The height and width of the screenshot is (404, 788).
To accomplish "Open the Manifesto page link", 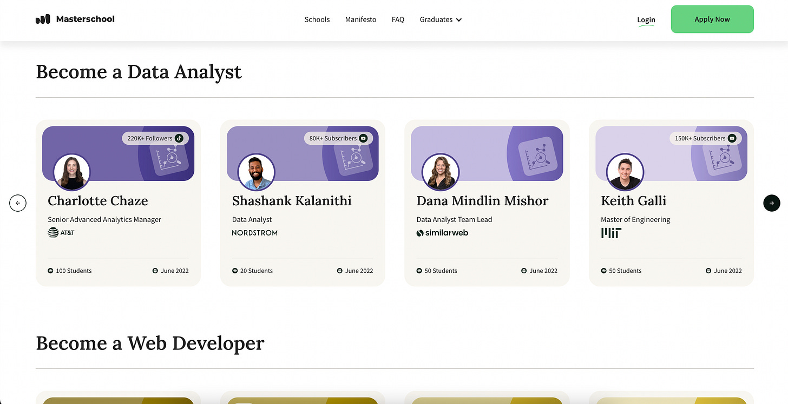I will click(x=360, y=19).
